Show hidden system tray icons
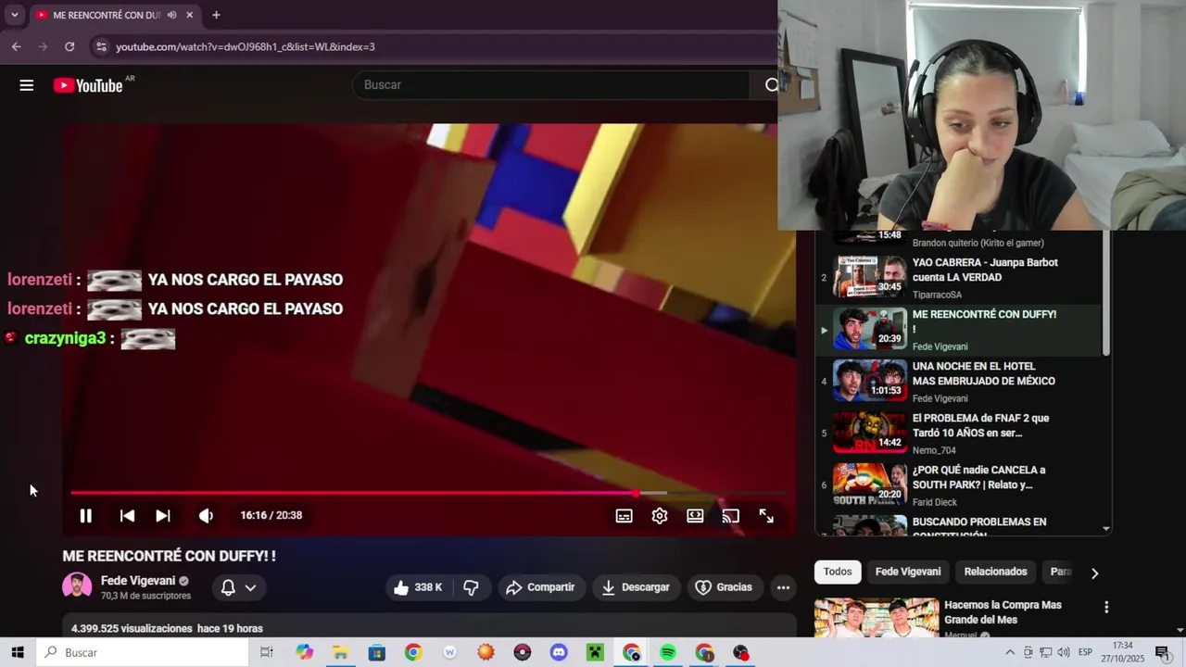 tap(1010, 652)
